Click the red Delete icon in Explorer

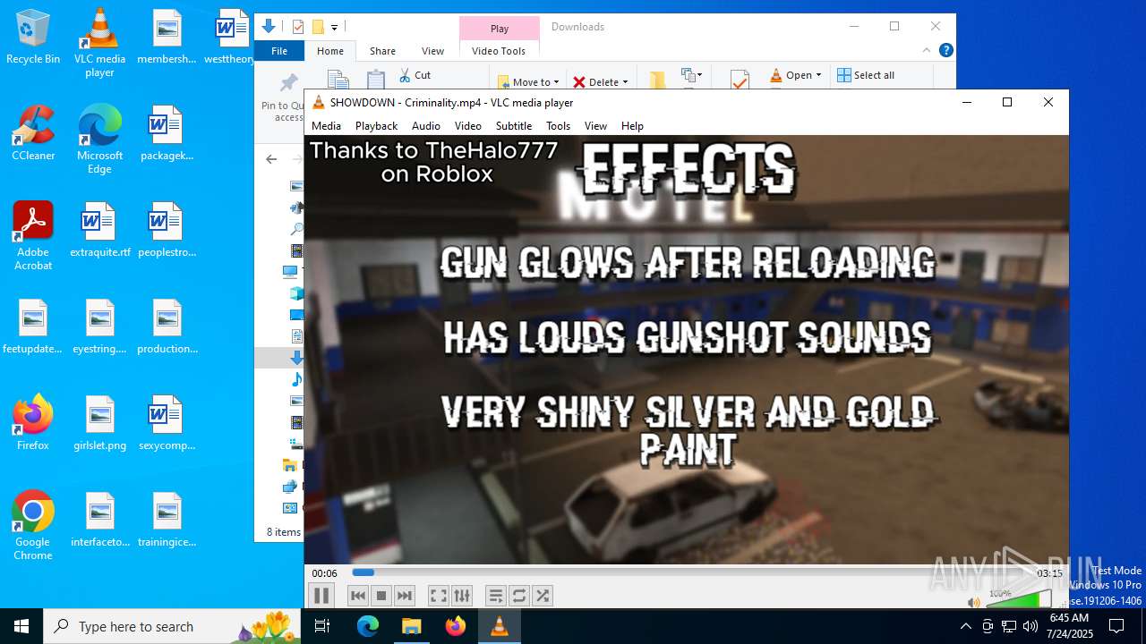tap(579, 82)
